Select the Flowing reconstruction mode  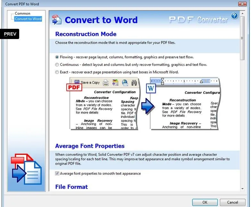pyautogui.click(x=57, y=57)
